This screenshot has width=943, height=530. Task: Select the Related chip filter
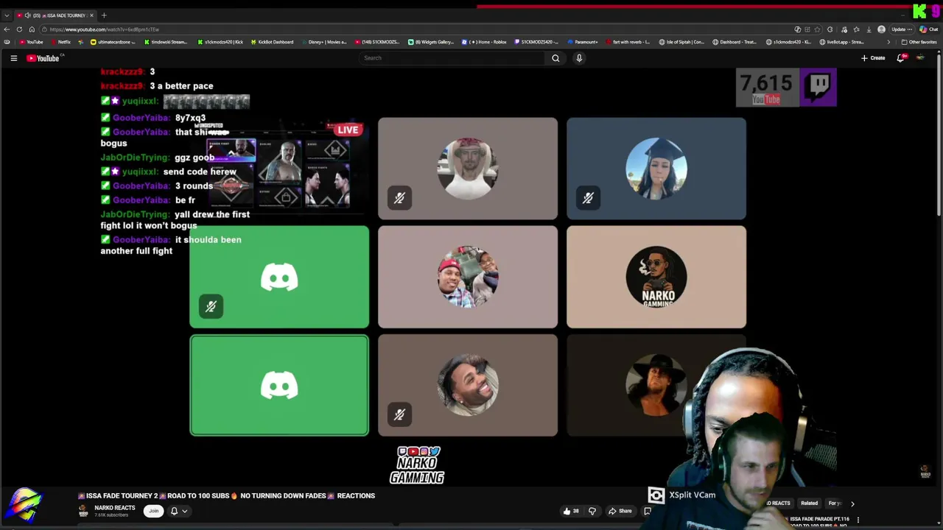pos(809,504)
